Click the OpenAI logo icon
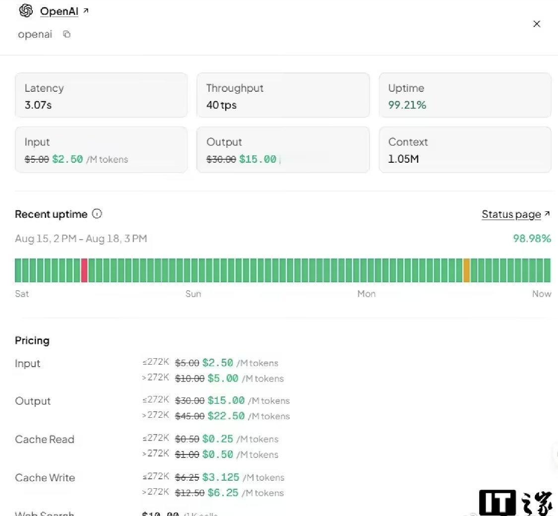558x516 pixels. (26, 11)
